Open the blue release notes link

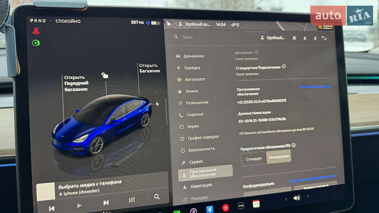(315, 87)
